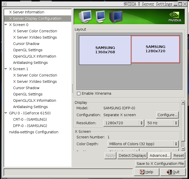Select DFP-0 (SAMSUNG) under GPU 0

pos(30,126)
